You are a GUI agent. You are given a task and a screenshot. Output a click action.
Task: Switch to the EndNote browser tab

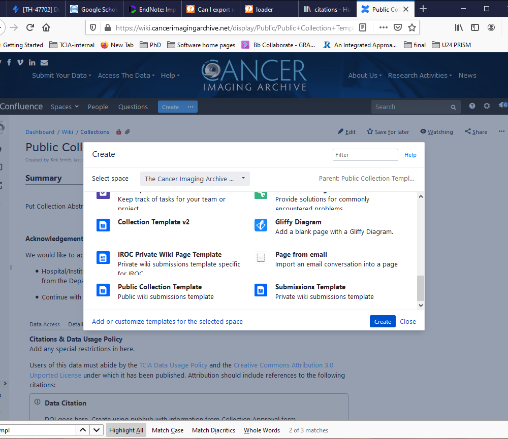(152, 9)
